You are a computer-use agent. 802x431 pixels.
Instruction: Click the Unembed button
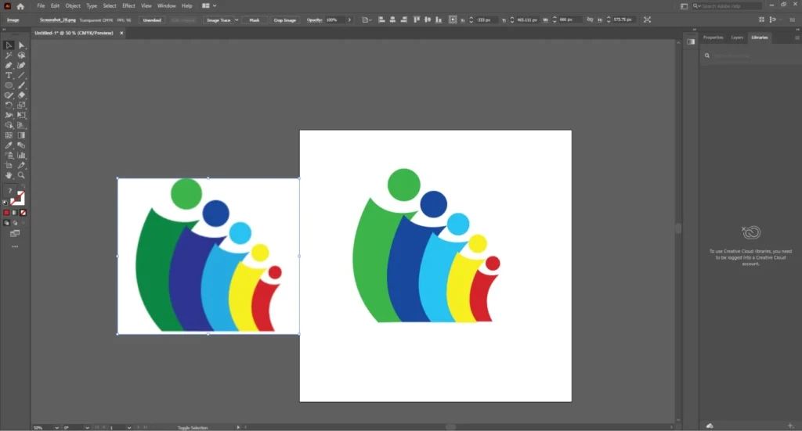152,20
